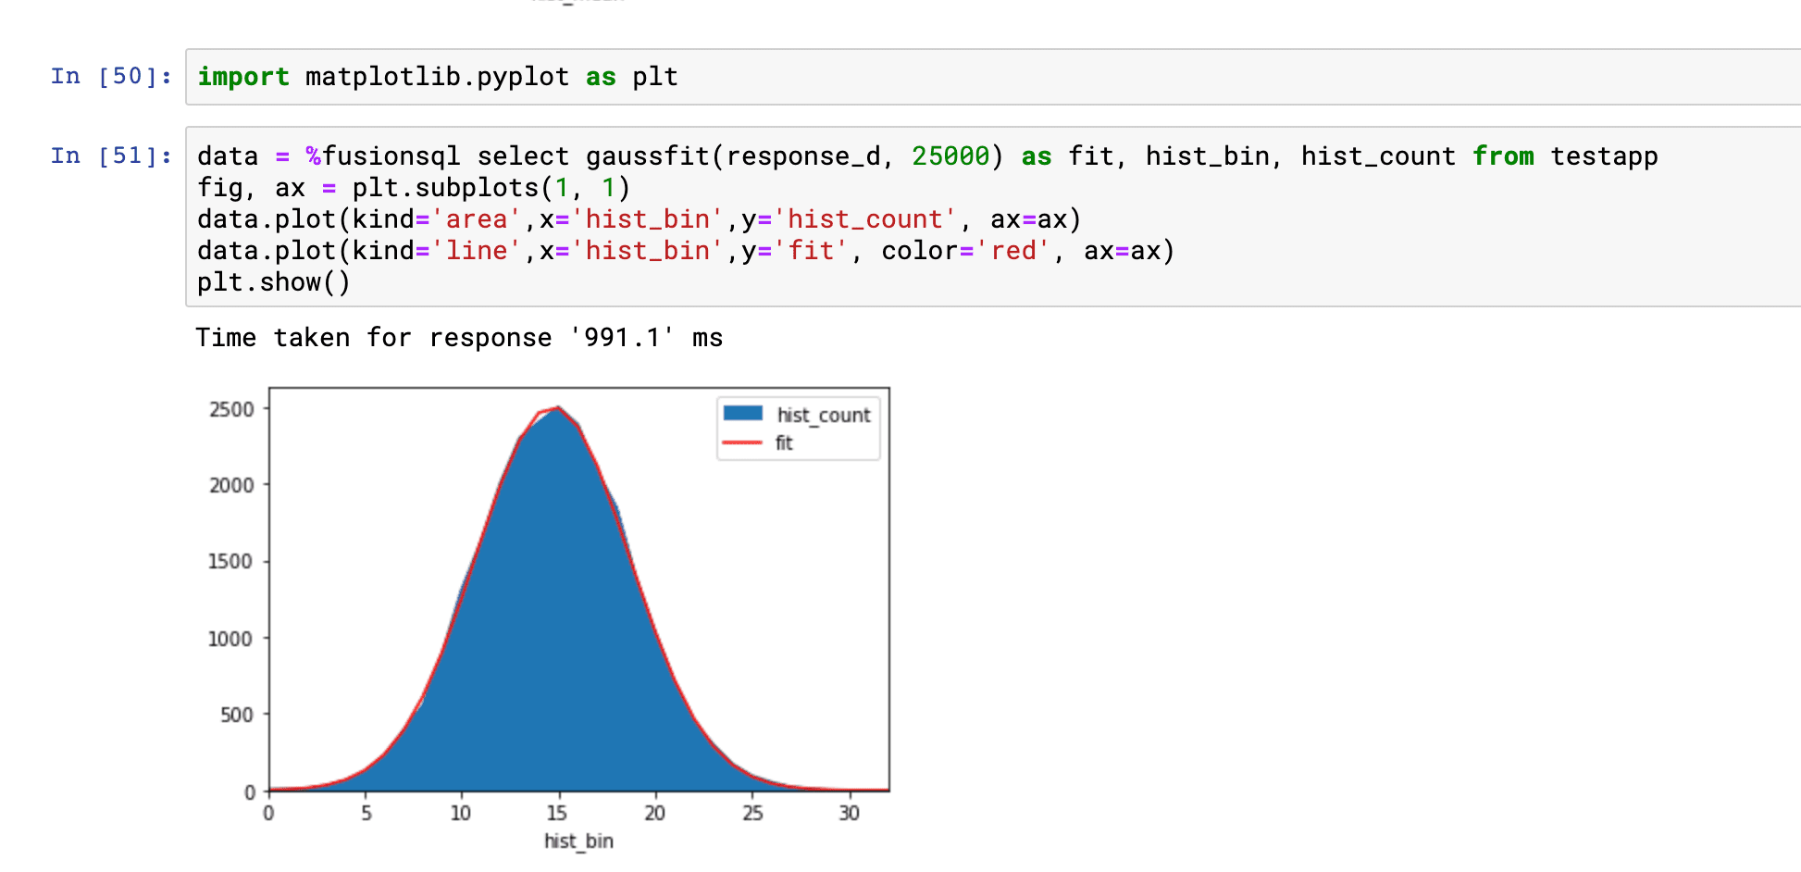Click the peak of the red Gaussian curve

click(x=558, y=408)
